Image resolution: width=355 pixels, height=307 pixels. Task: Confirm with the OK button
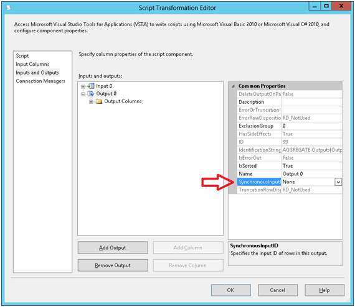point(230,290)
